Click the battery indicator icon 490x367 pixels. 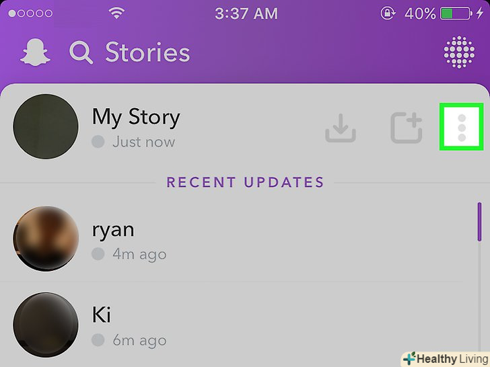point(456,13)
